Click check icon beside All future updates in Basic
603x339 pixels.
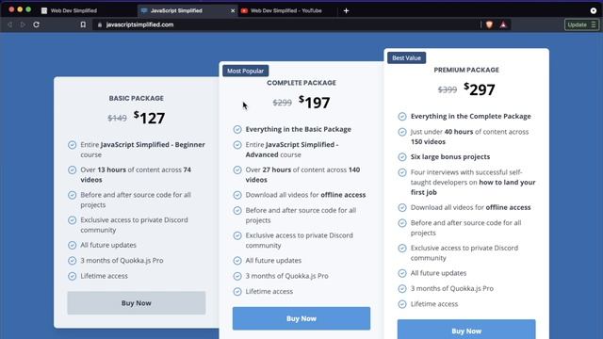pyautogui.click(x=72, y=245)
